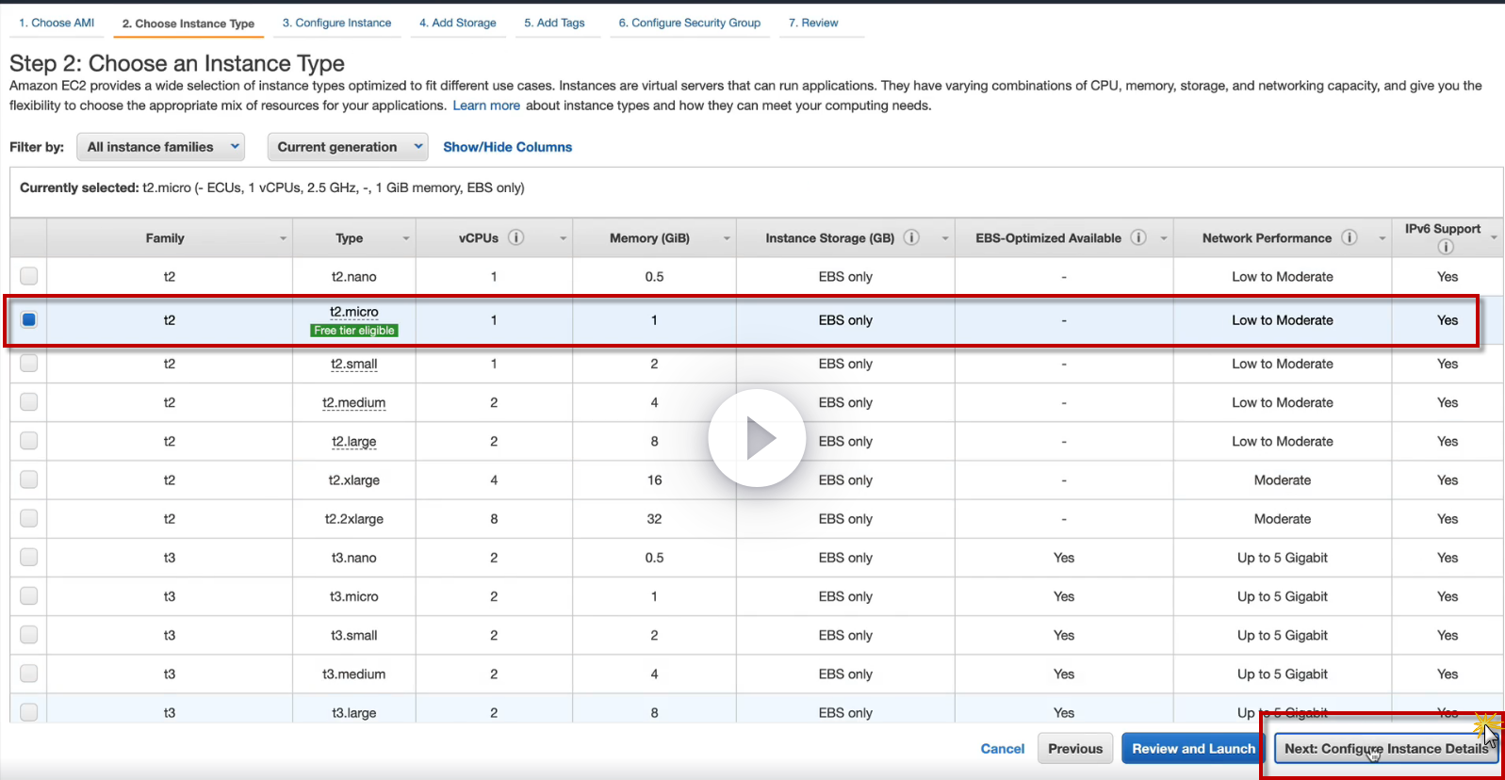Image resolution: width=1505 pixels, height=780 pixels.
Task: Click Next: Configure Instance Details button
Action: 1385,749
